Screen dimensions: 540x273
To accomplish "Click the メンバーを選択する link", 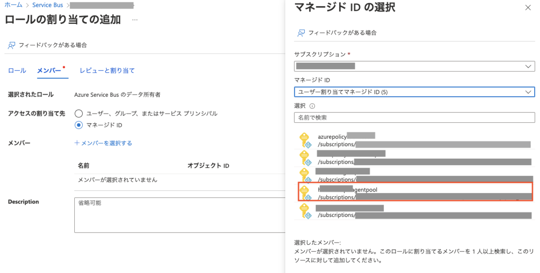I will (103, 143).
